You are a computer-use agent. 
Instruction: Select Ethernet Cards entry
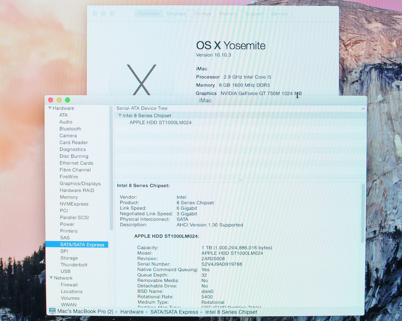click(76, 163)
